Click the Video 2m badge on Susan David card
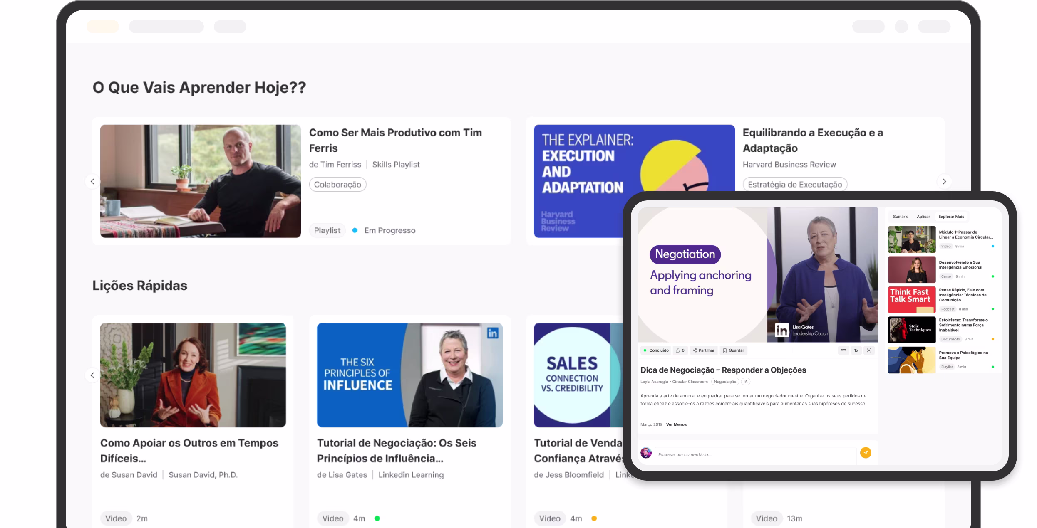 click(x=116, y=518)
